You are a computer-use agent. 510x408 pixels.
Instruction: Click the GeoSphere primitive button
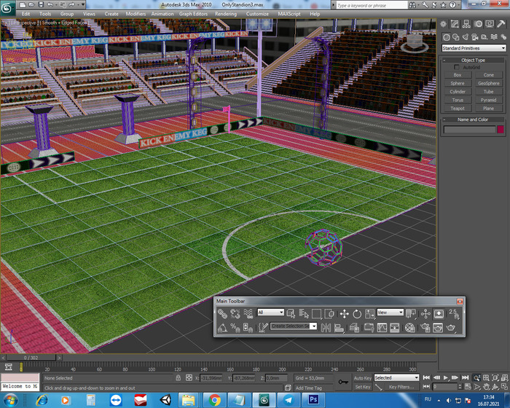click(489, 83)
